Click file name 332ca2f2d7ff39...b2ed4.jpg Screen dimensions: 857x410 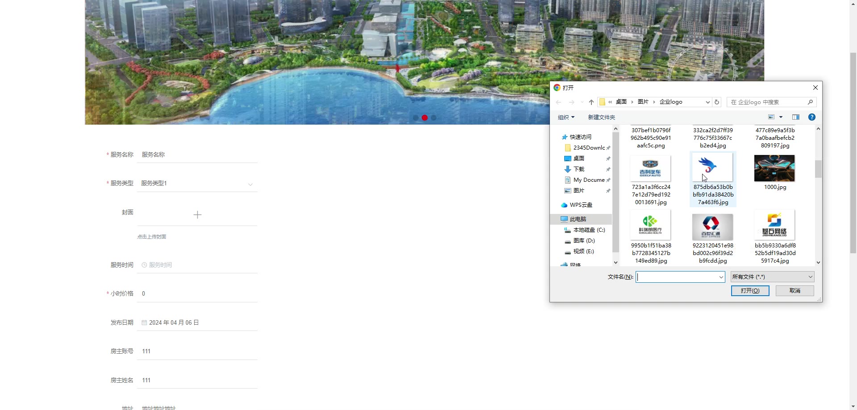713,138
